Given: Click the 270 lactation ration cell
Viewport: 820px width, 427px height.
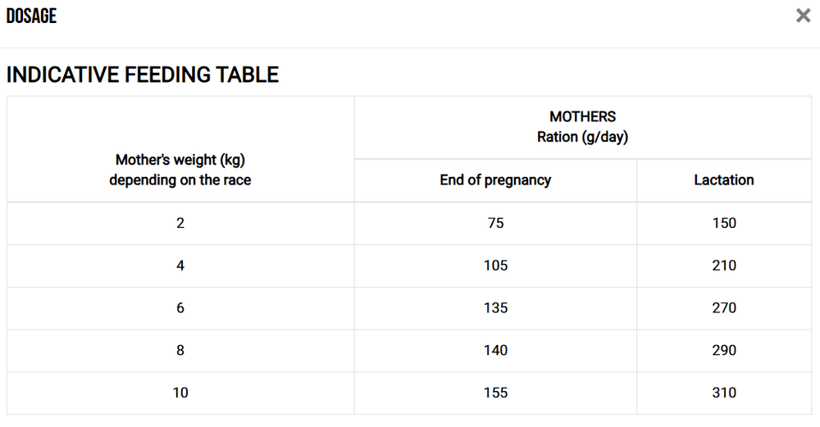Looking at the screenshot, I should (724, 308).
